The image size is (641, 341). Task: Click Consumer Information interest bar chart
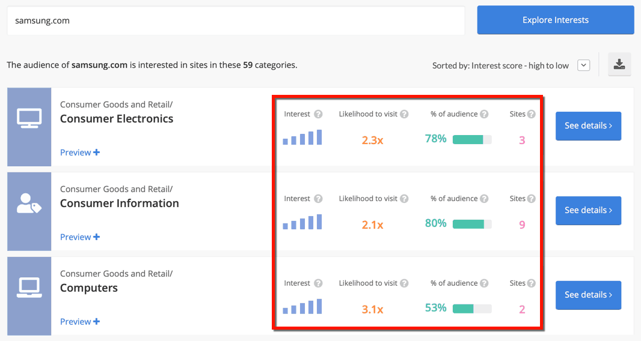[x=302, y=222]
